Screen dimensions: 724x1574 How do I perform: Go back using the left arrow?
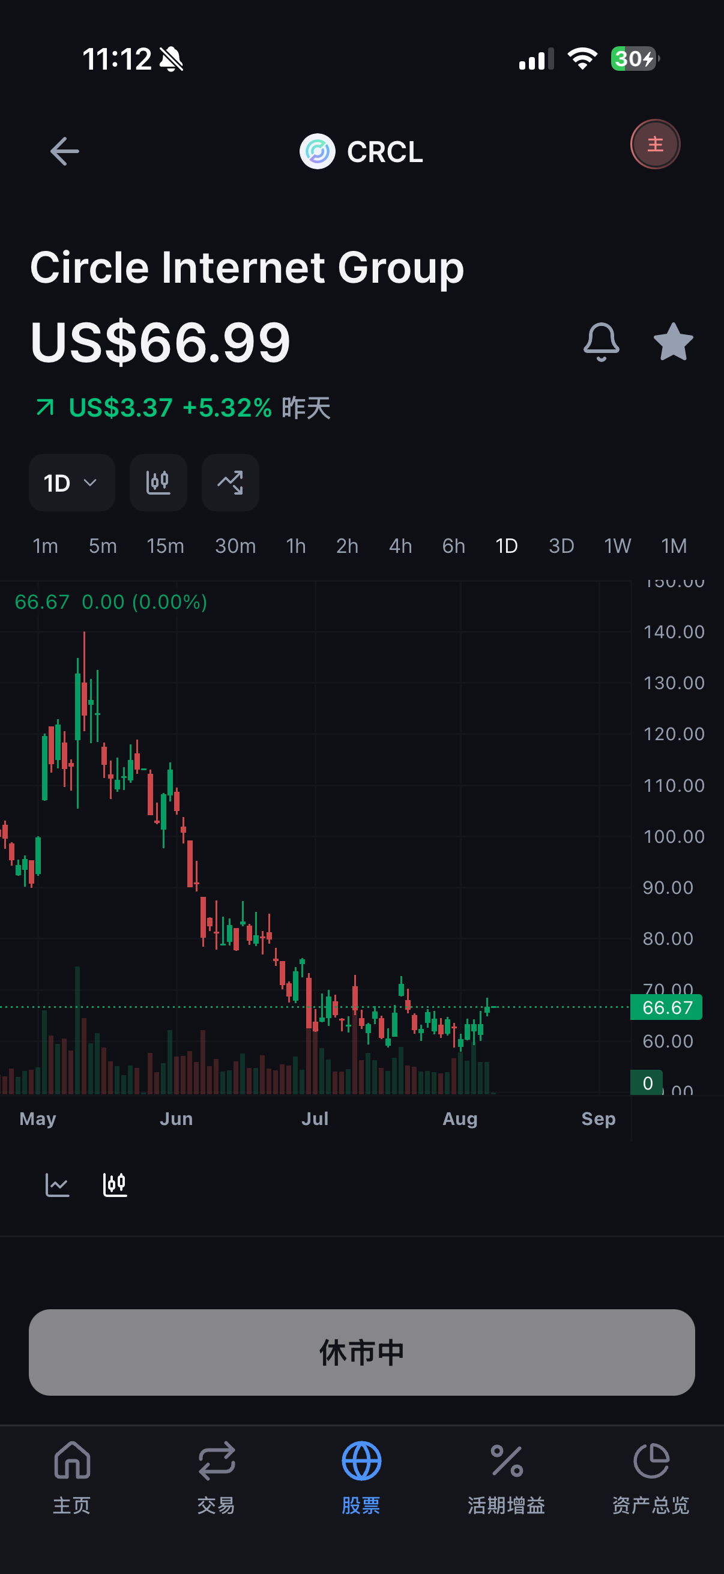[64, 151]
